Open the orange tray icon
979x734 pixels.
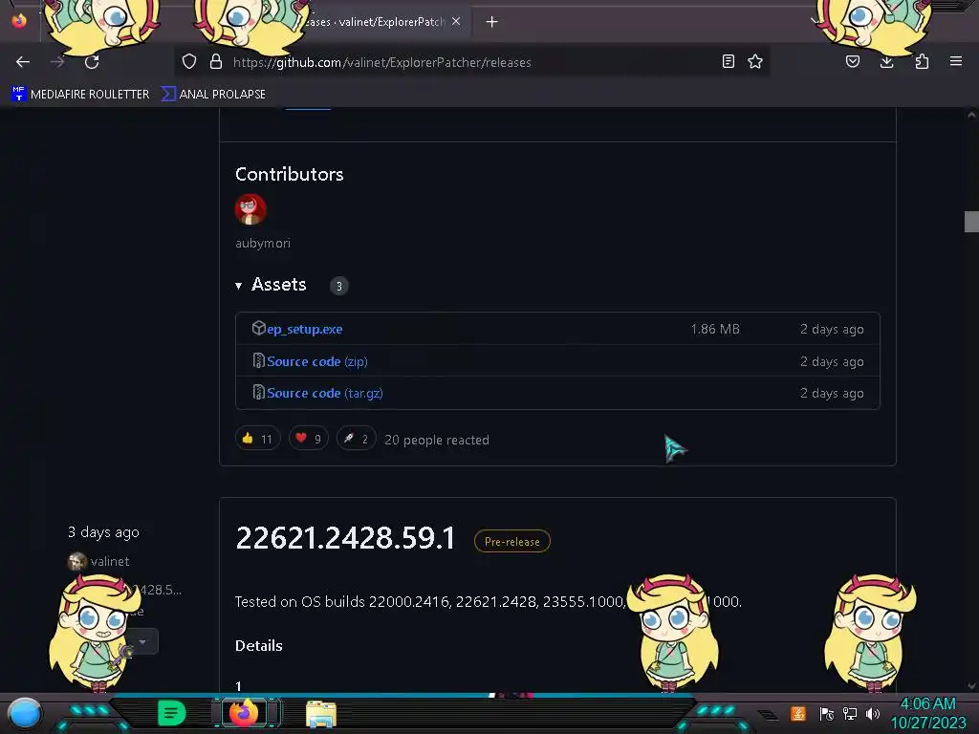pyautogui.click(x=798, y=713)
